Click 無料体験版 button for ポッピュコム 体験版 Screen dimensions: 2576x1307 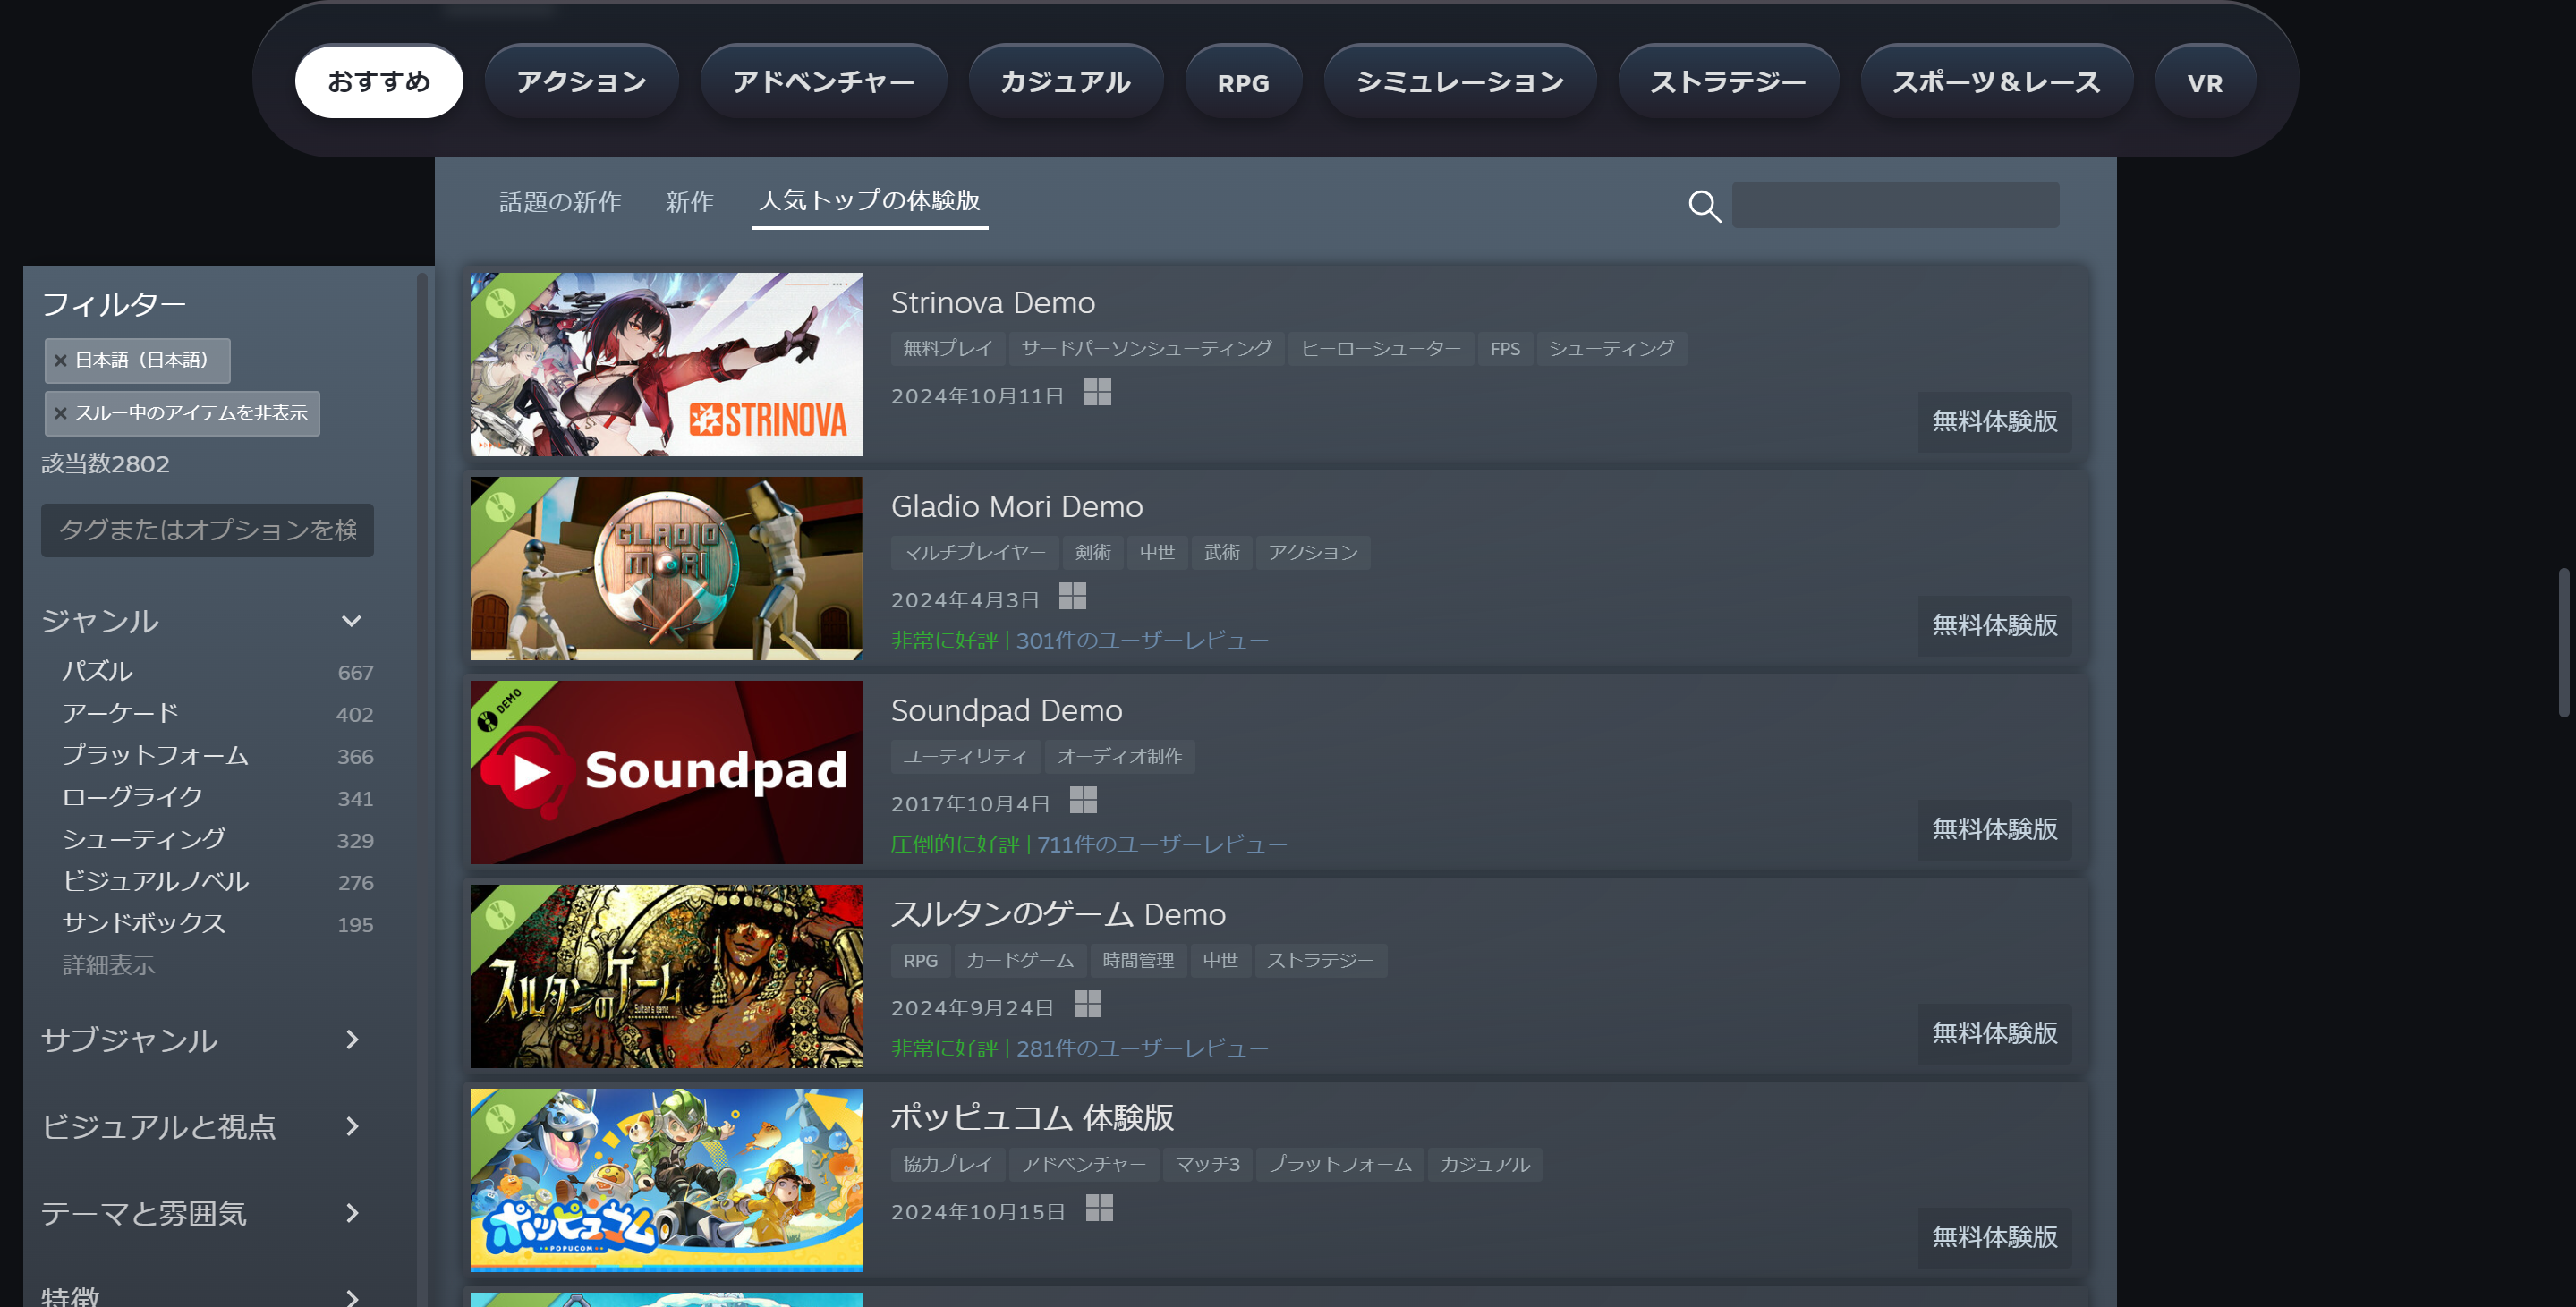1994,1237
